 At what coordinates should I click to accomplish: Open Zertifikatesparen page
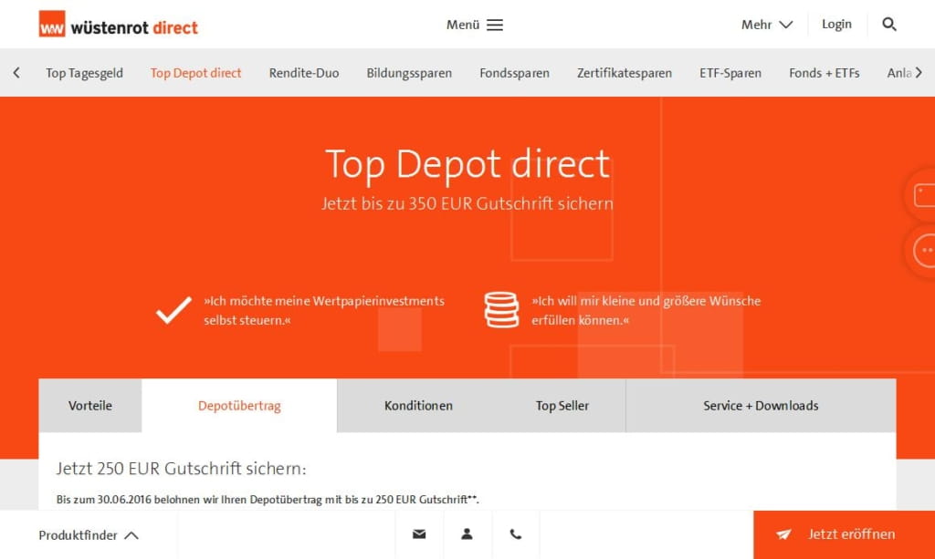click(x=625, y=73)
